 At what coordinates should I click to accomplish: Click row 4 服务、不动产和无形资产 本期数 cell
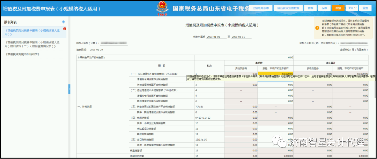(x=275, y=90)
